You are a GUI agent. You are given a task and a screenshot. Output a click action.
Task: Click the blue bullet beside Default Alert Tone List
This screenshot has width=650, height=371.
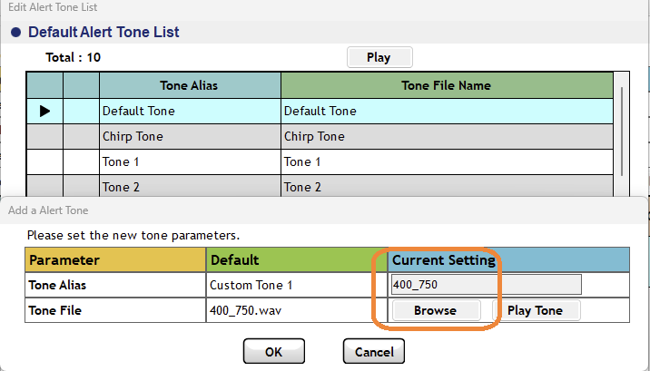pos(15,33)
